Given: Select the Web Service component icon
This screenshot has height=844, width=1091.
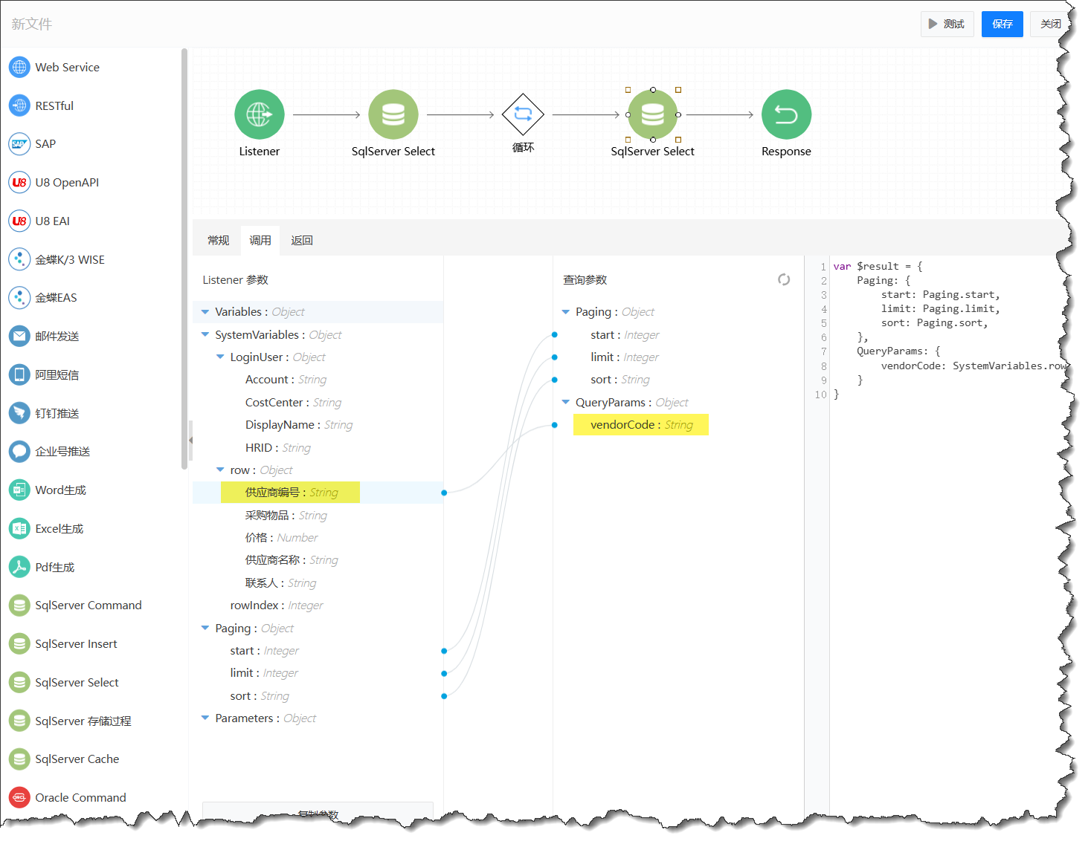Looking at the screenshot, I should [x=19, y=67].
